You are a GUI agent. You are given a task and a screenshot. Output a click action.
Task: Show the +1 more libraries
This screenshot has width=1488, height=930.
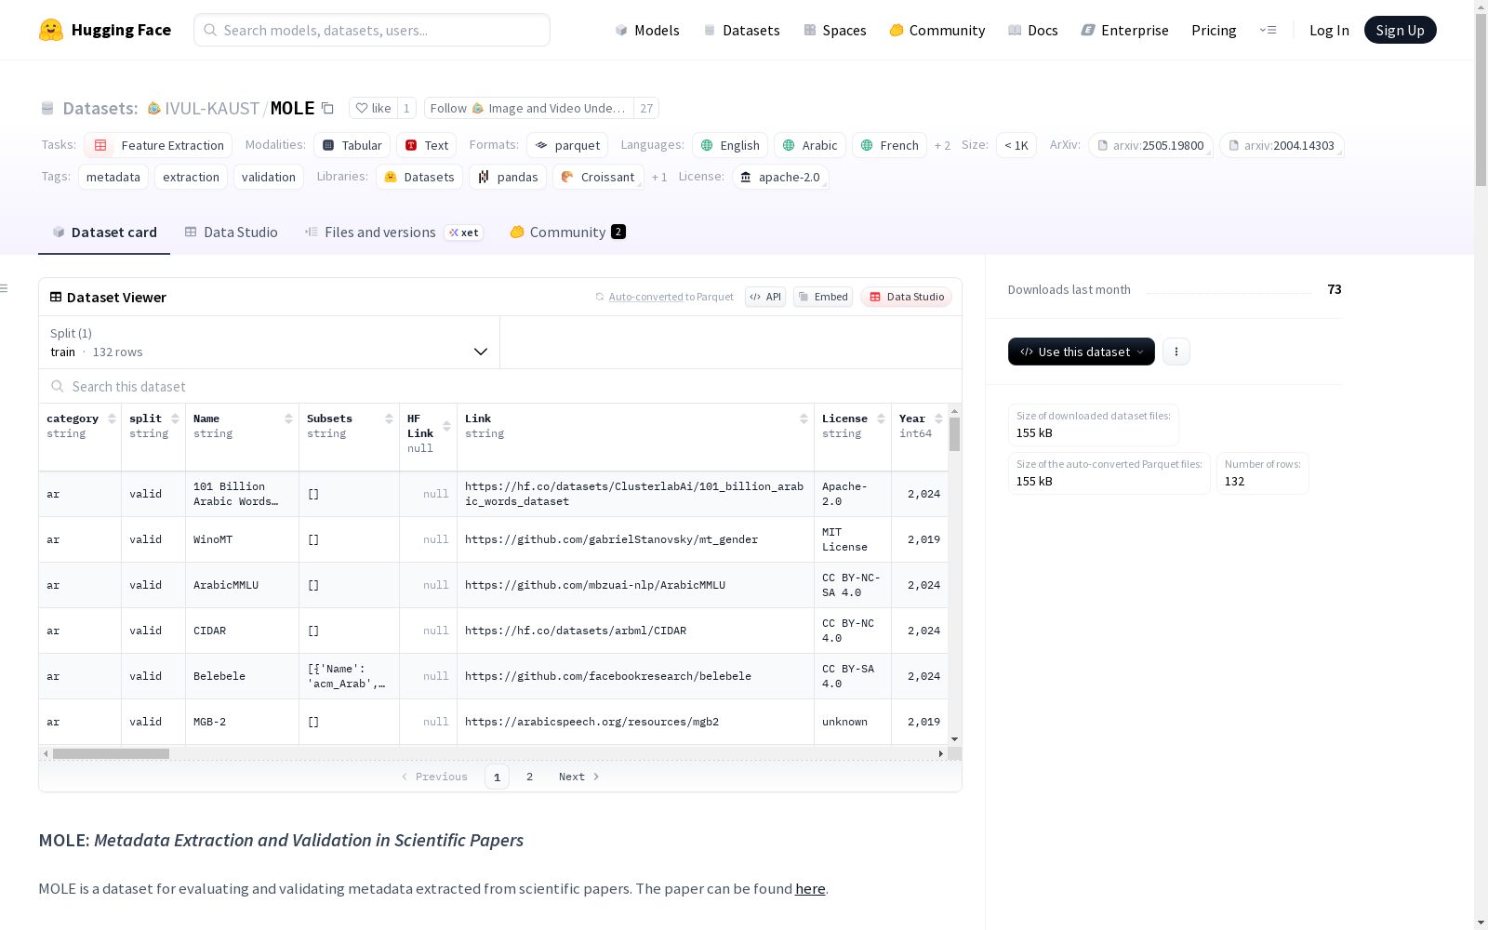point(659,177)
